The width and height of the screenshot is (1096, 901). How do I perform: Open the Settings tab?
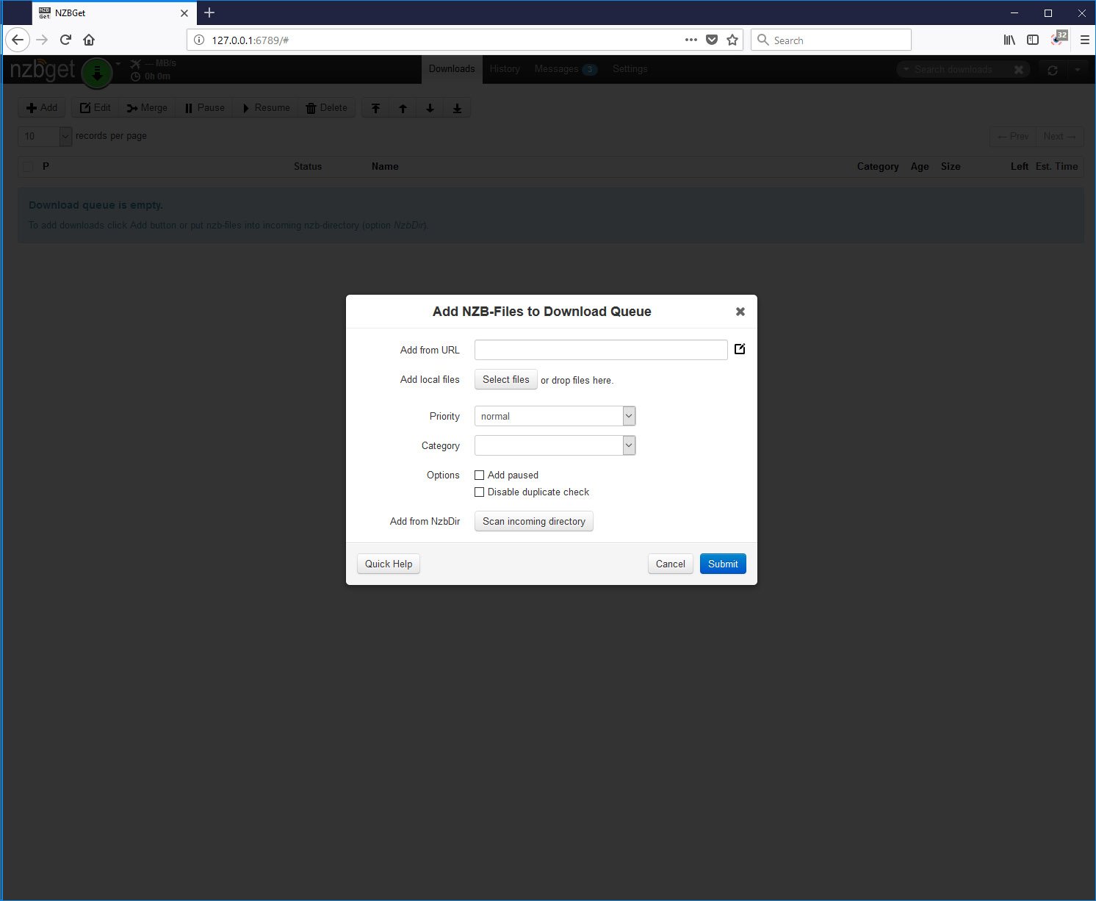click(x=630, y=69)
